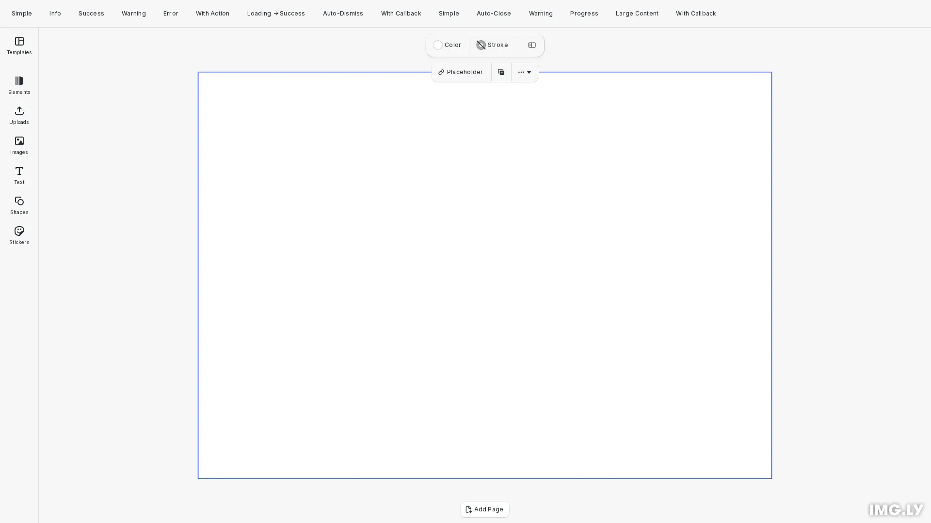The image size is (931, 523).
Task: Open Placeholder settings
Action: [460, 72]
